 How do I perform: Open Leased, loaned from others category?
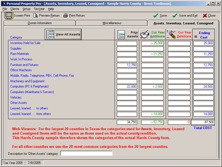[31, 114]
